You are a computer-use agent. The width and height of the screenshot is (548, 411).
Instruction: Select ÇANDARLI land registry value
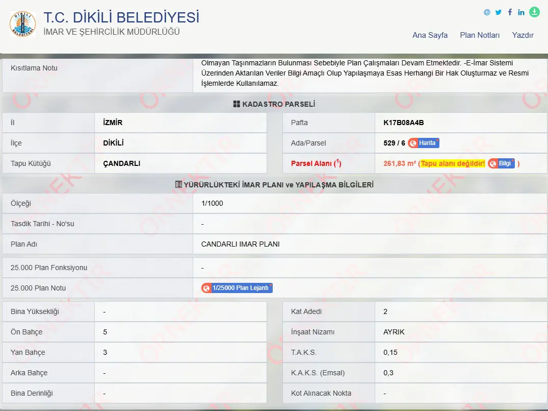122,163
